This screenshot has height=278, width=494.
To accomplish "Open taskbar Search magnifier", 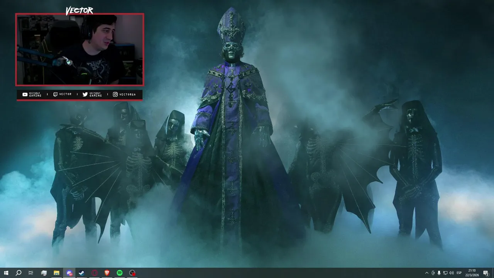I will point(18,273).
